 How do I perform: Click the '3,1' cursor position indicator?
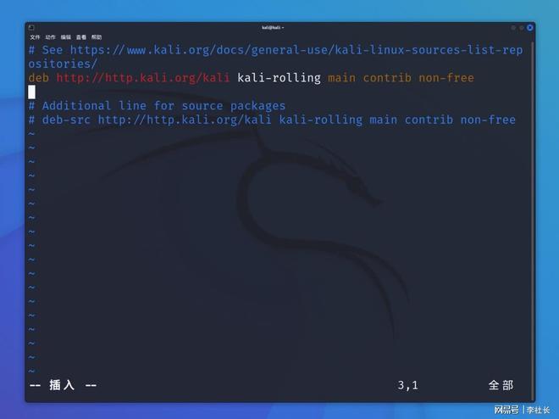(408, 385)
